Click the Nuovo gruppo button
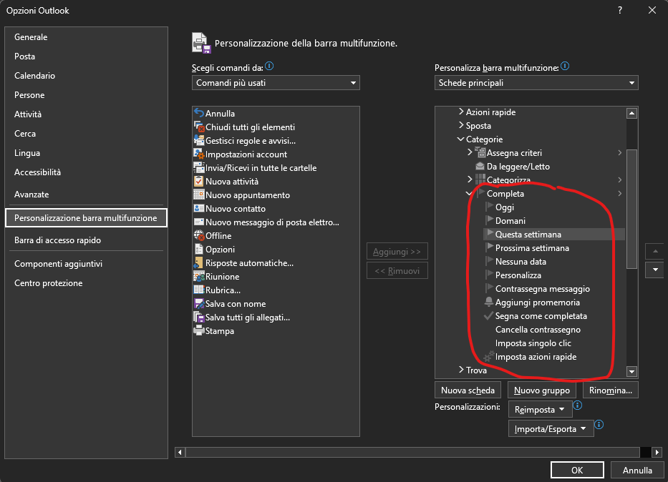 click(541, 390)
